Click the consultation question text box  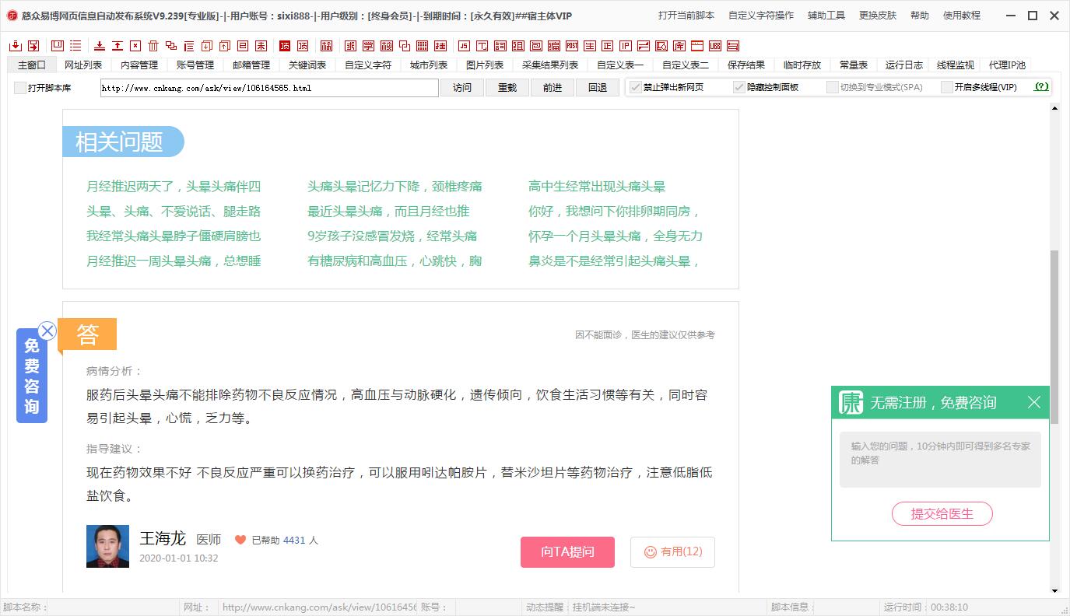pyautogui.click(x=940, y=460)
